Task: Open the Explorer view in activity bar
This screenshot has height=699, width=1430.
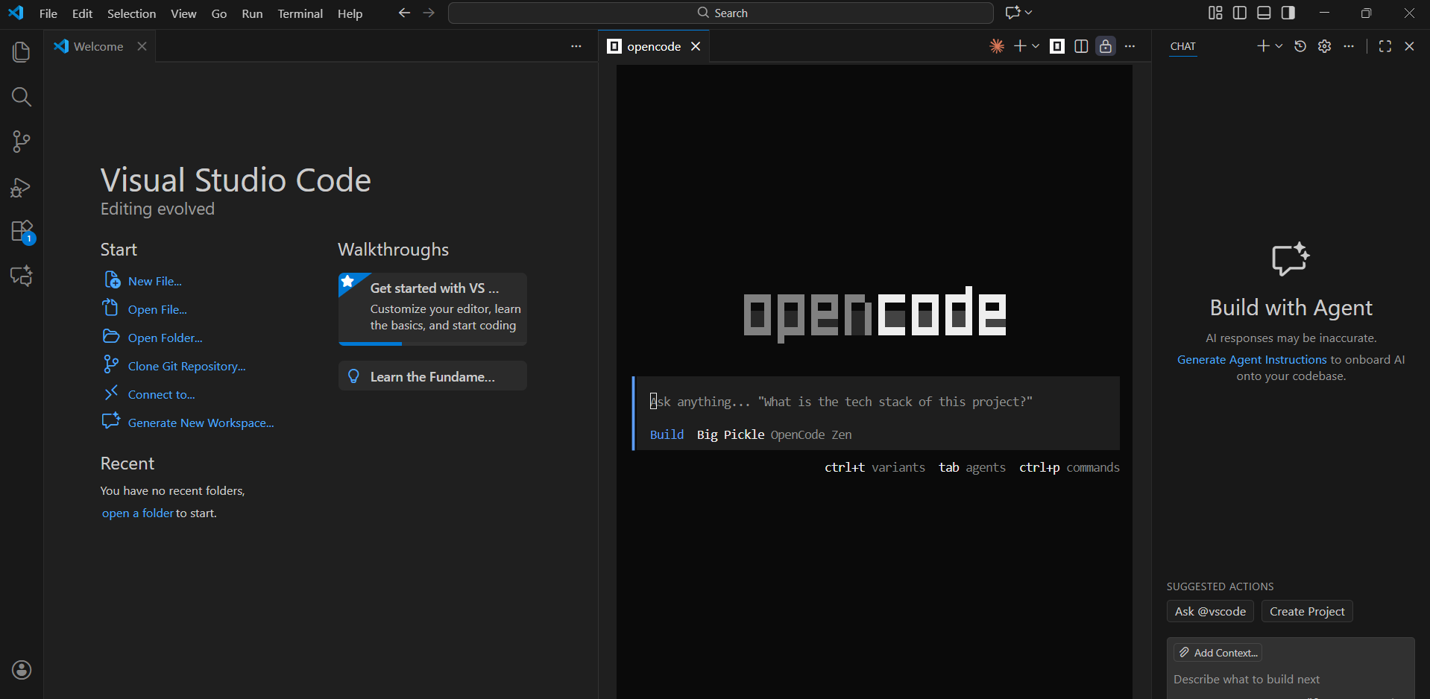Action: coord(22,52)
